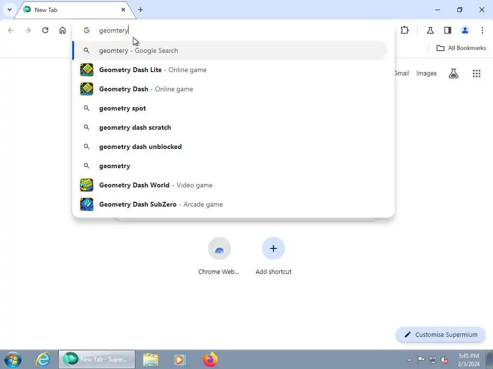Image resolution: width=493 pixels, height=369 pixels.
Task: Open the Google apps grid
Action: [x=477, y=74]
